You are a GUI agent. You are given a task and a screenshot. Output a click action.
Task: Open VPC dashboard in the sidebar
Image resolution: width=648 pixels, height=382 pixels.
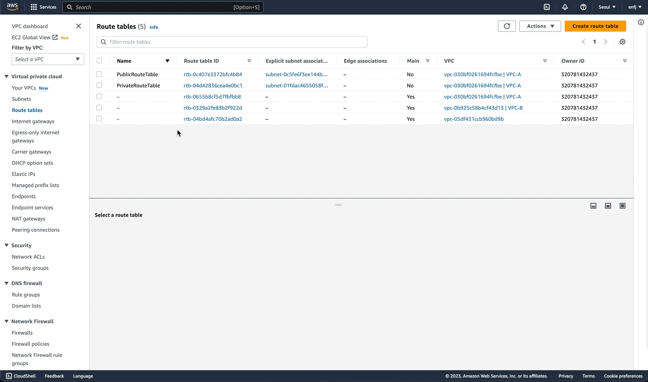pyautogui.click(x=30, y=26)
